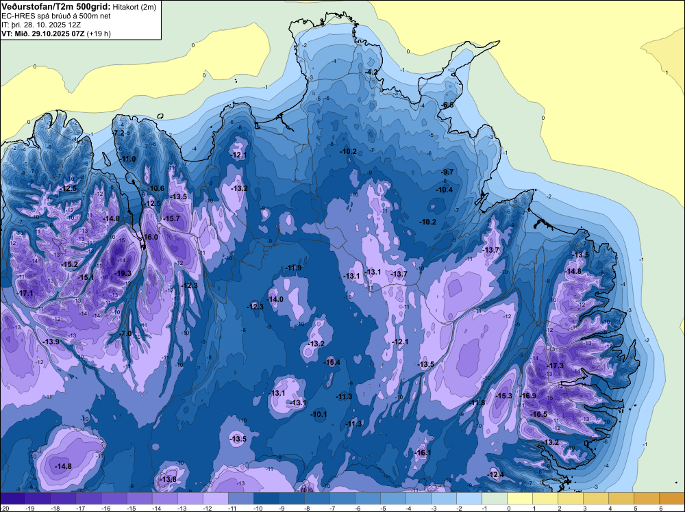Click the -7.2 temperature value
This screenshot has height=512, width=685.
(119, 133)
